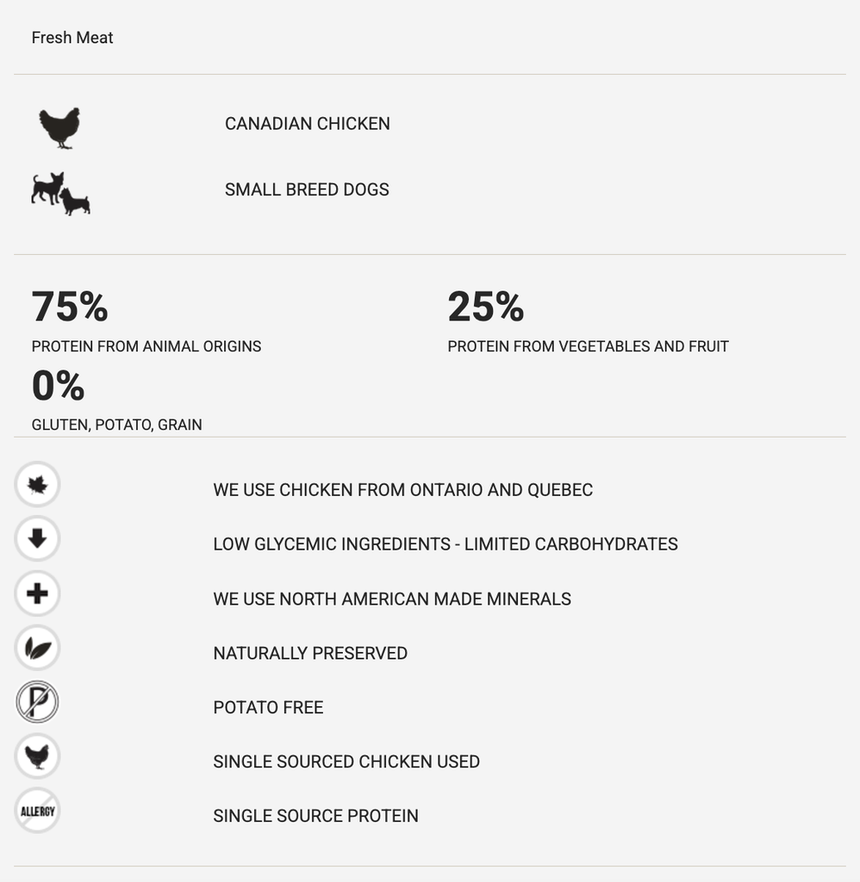Select the 75% protein figure
The height and width of the screenshot is (882, 860).
click(x=70, y=307)
